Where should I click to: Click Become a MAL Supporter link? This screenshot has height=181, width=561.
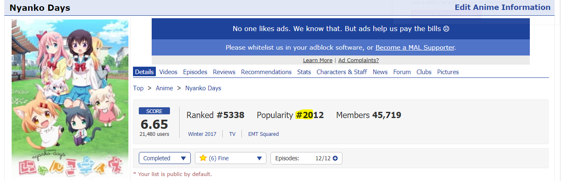pyautogui.click(x=415, y=47)
